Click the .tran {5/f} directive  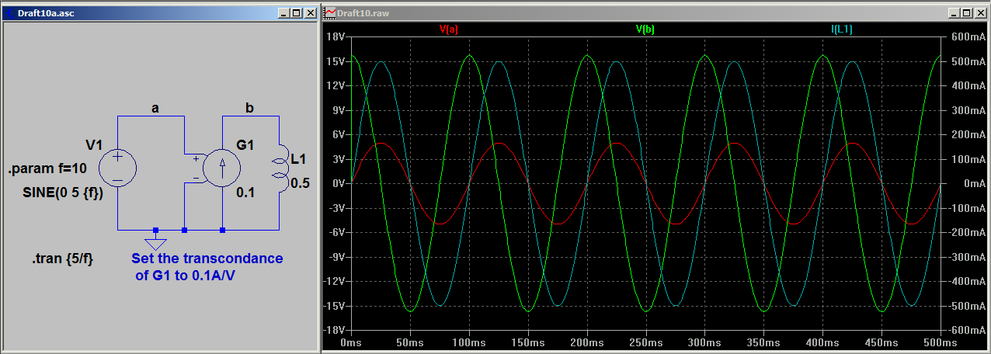[x=63, y=259]
